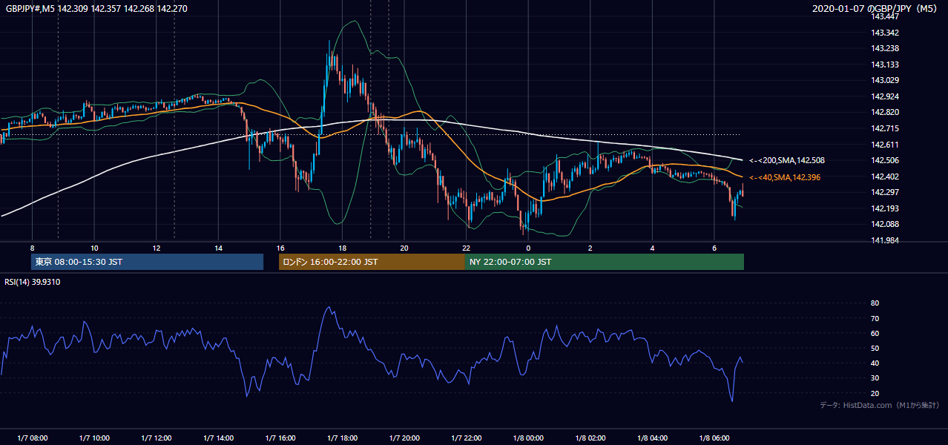Click hour label 20 under the price chart
The height and width of the screenshot is (445, 948).
pyautogui.click(x=404, y=248)
